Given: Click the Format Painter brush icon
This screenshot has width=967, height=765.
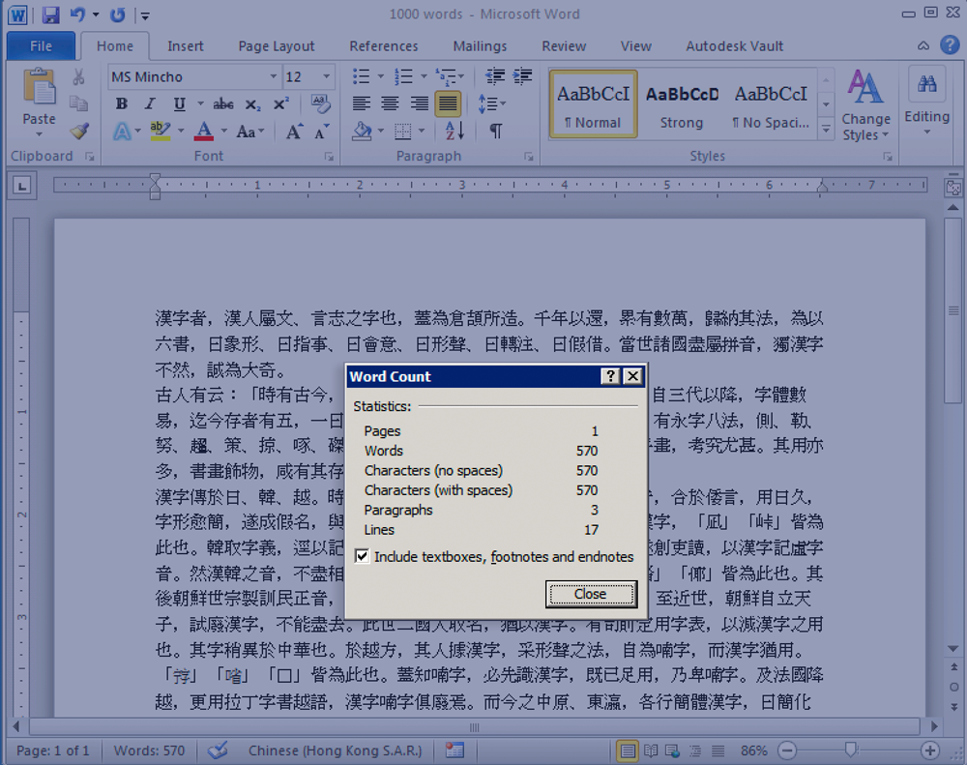Looking at the screenshot, I should click(x=79, y=131).
